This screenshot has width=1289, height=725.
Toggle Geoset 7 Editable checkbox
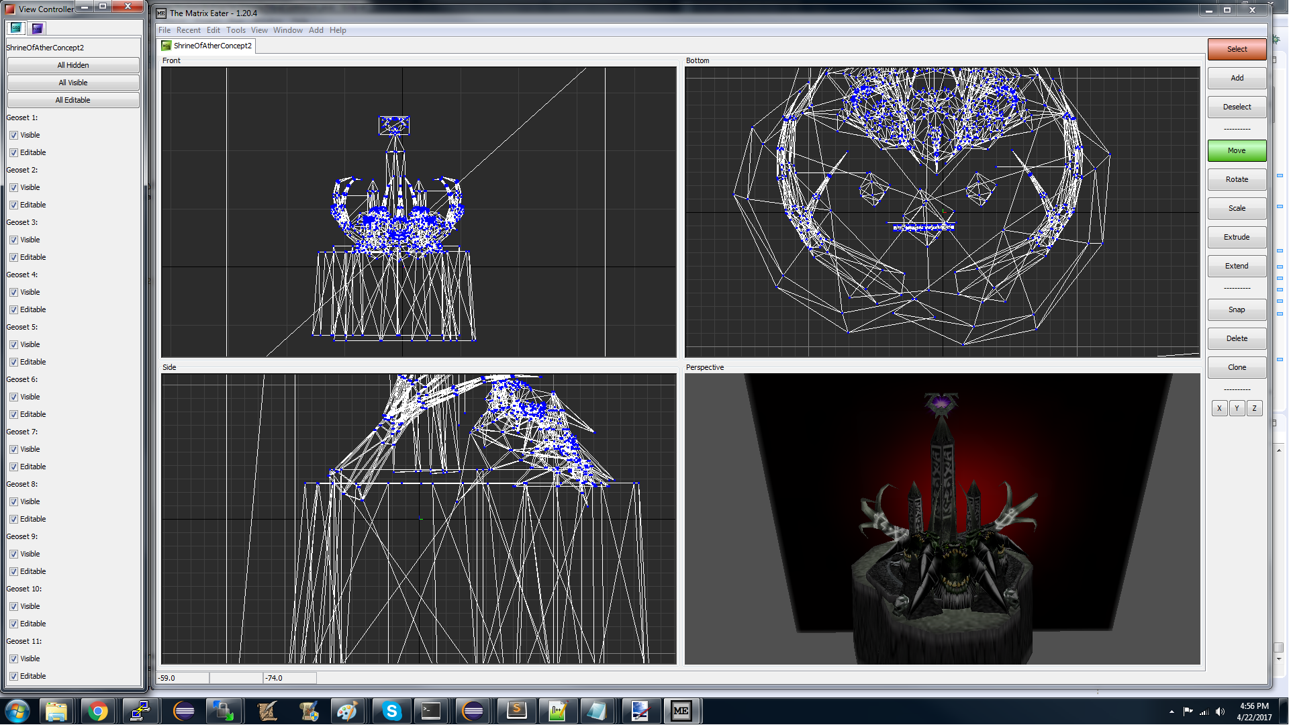coord(13,467)
